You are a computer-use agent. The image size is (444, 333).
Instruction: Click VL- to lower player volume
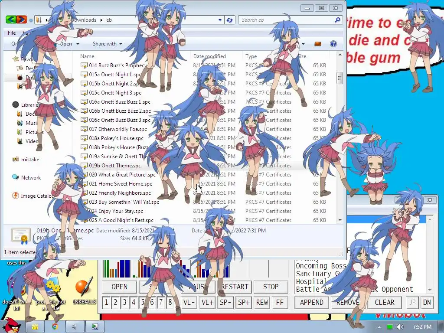coord(189,302)
